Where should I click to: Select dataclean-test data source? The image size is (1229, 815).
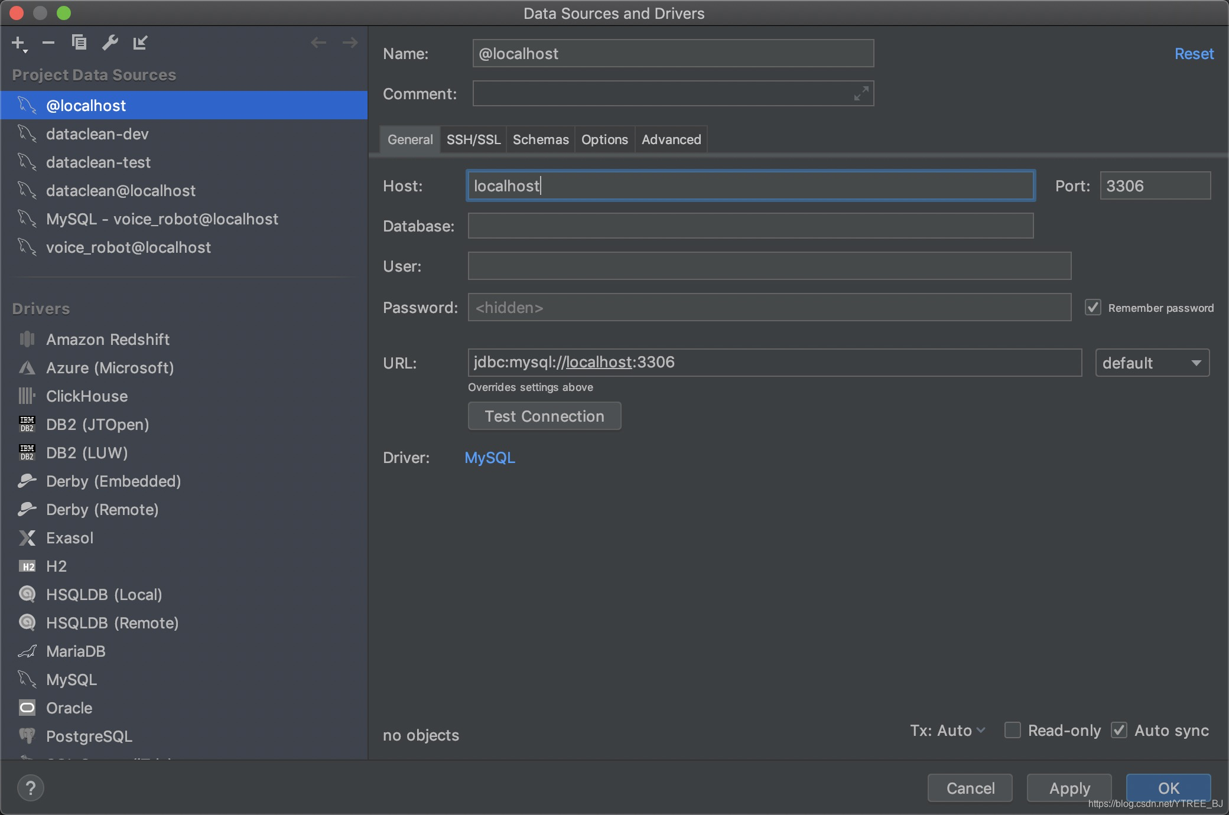(x=98, y=162)
